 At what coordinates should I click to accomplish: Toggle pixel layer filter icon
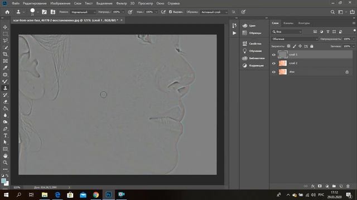pos(315,32)
